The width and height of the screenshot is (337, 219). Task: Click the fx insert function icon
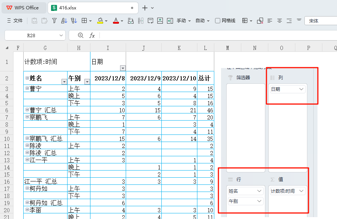point(92,35)
